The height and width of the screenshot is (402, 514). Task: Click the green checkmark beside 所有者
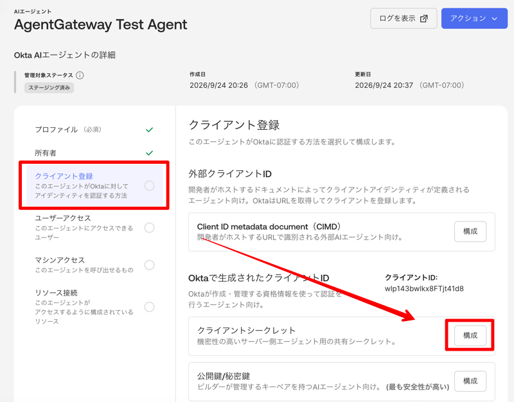pyautogui.click(x=150, y=153)
